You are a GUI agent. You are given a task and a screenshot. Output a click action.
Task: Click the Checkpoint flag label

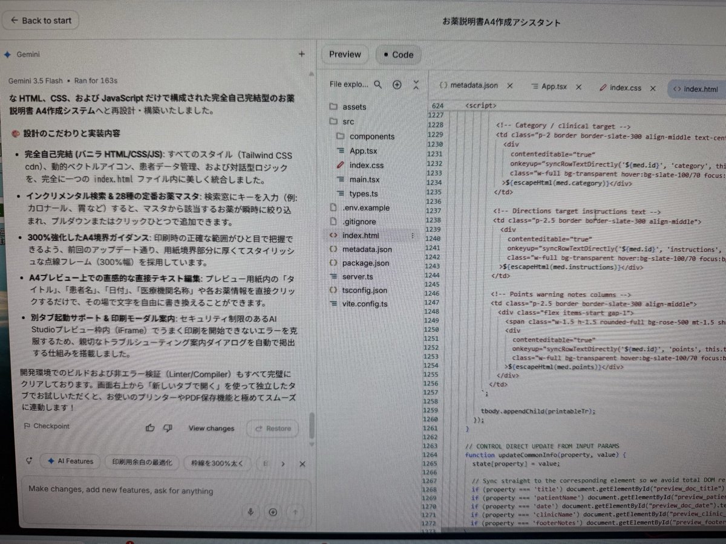(x=46, y=426)
